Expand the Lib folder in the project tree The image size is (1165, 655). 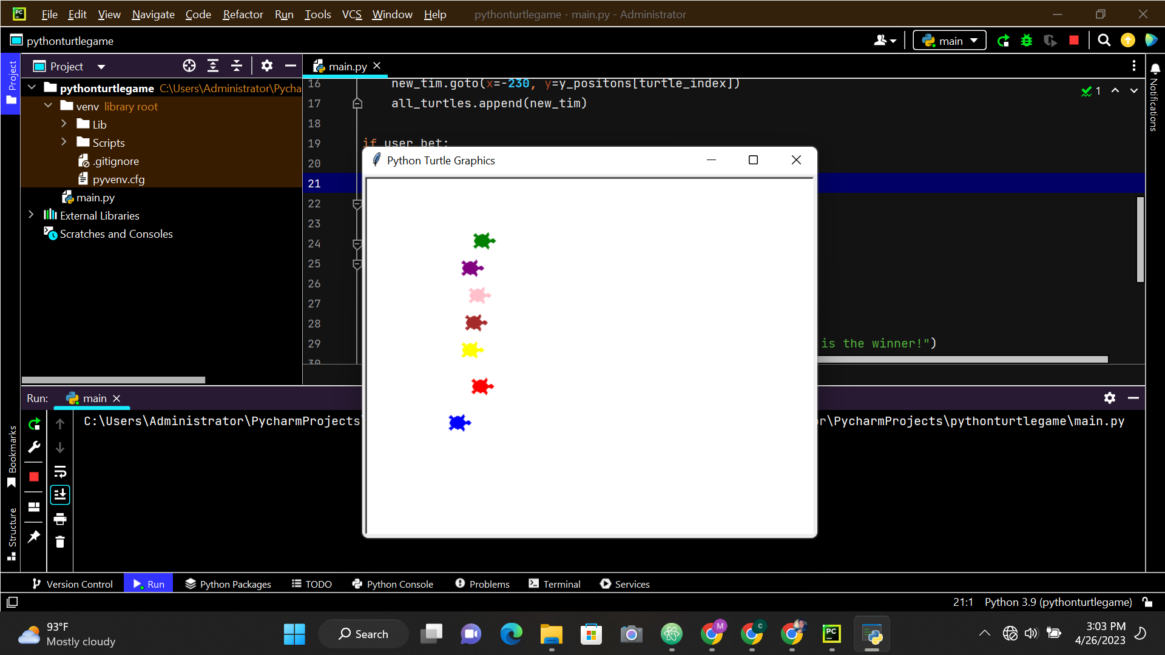(x=64, y=124)
